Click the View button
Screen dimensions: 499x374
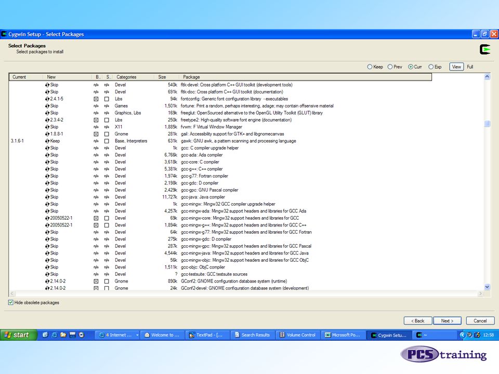(456, 67)
